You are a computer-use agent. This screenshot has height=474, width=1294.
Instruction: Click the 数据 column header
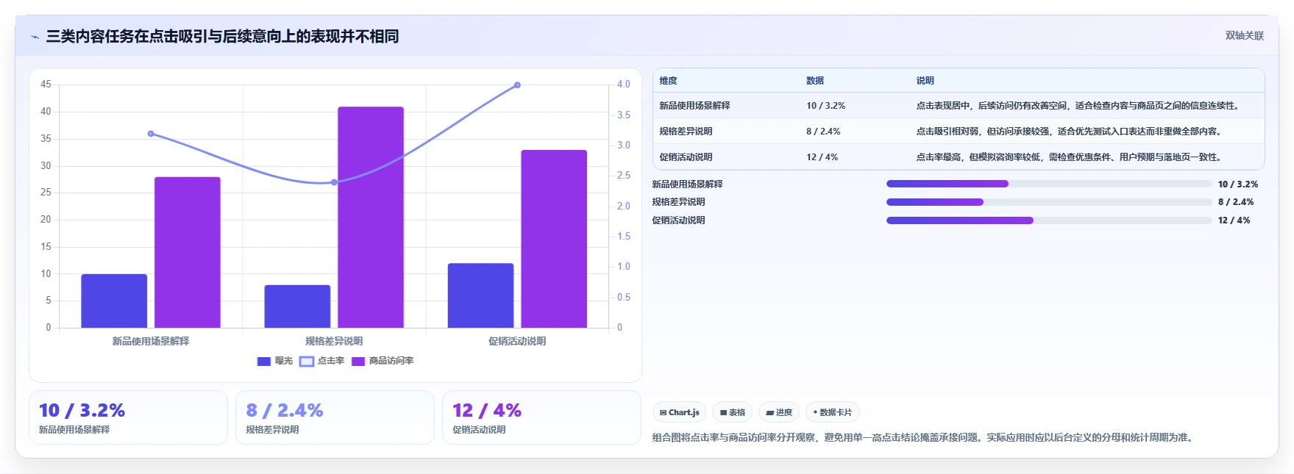pos(815,81)
